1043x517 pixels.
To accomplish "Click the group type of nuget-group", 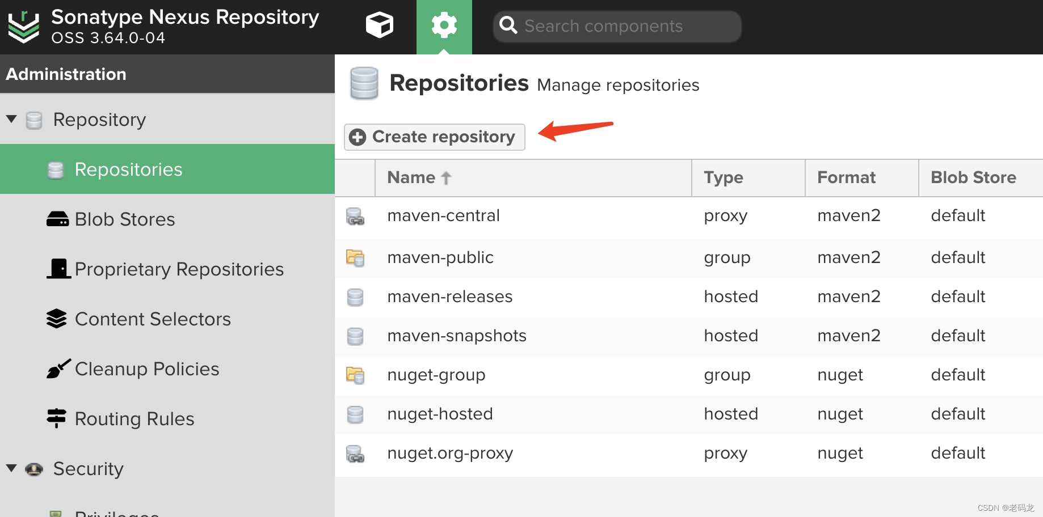I will (727, 375).
